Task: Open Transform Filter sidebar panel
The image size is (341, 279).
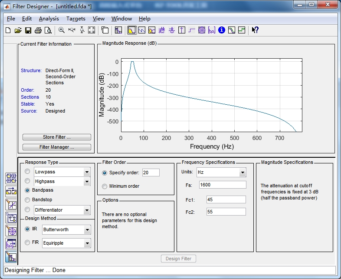Action: pos(11,192)
